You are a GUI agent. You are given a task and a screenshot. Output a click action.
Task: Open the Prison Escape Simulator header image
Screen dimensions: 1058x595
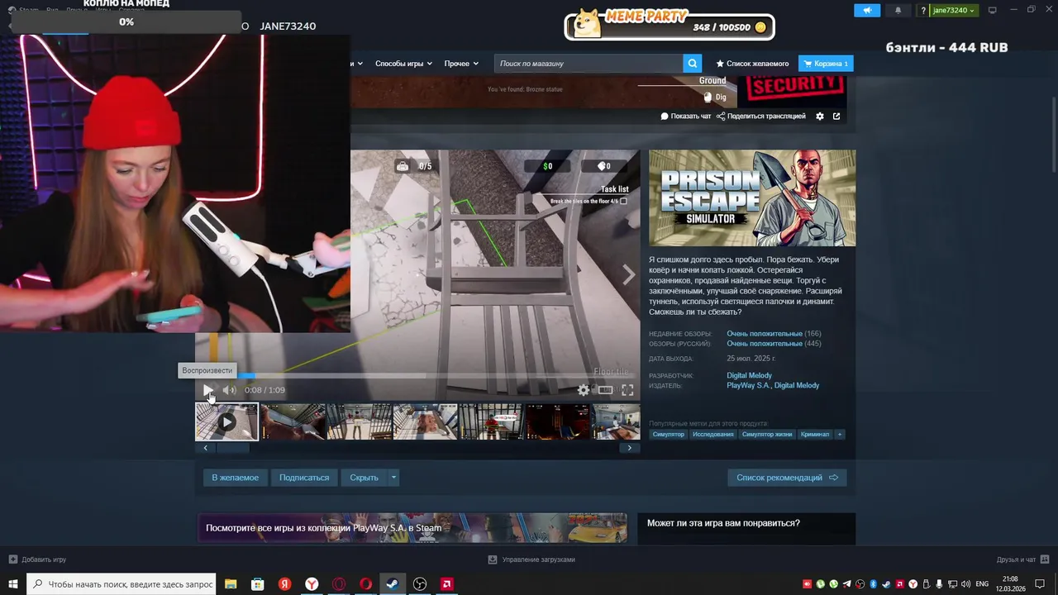click(752, 198)
